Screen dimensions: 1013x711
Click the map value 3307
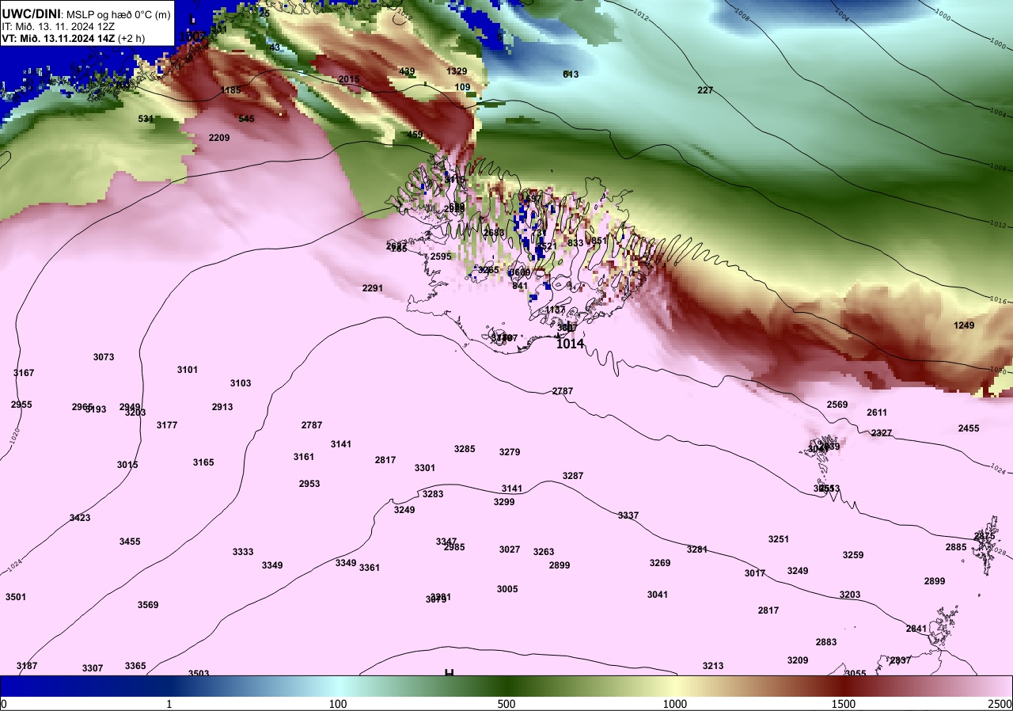[x=93, y=668]
